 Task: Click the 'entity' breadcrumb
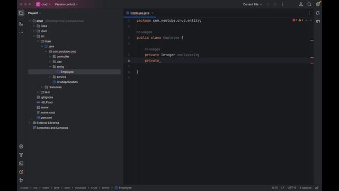point(106,188)
